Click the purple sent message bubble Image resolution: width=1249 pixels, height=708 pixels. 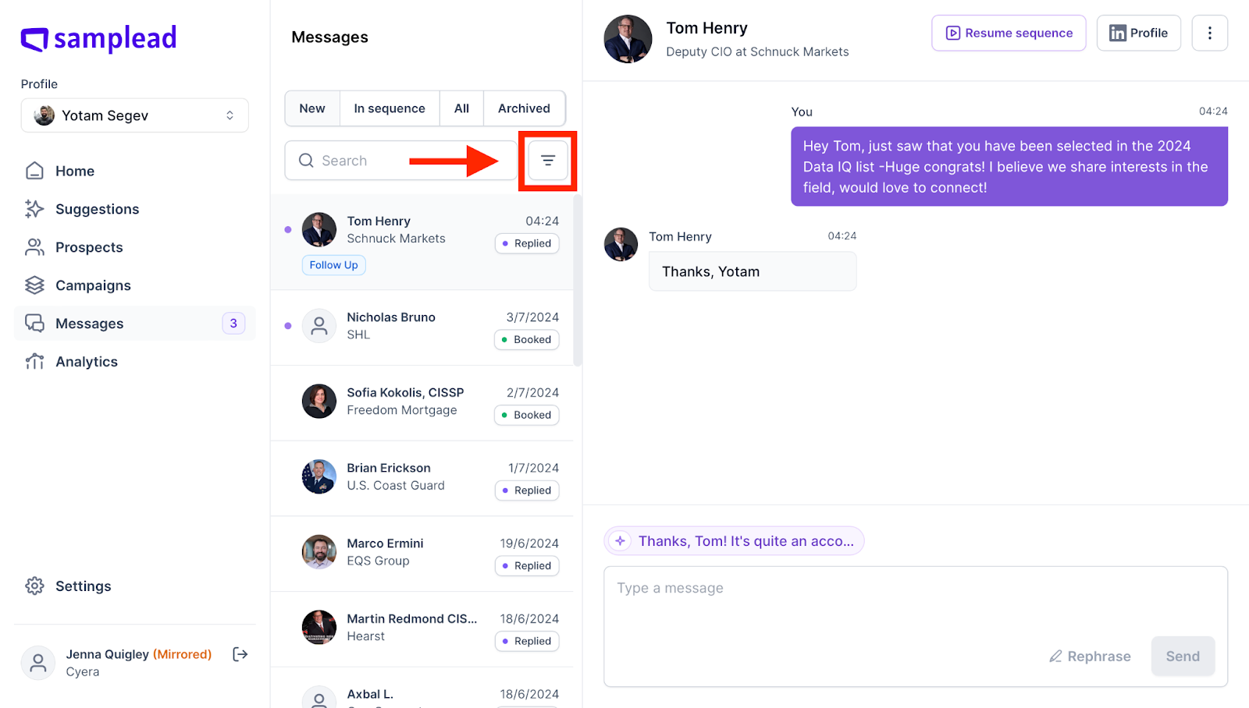[x=1009, y=167]
